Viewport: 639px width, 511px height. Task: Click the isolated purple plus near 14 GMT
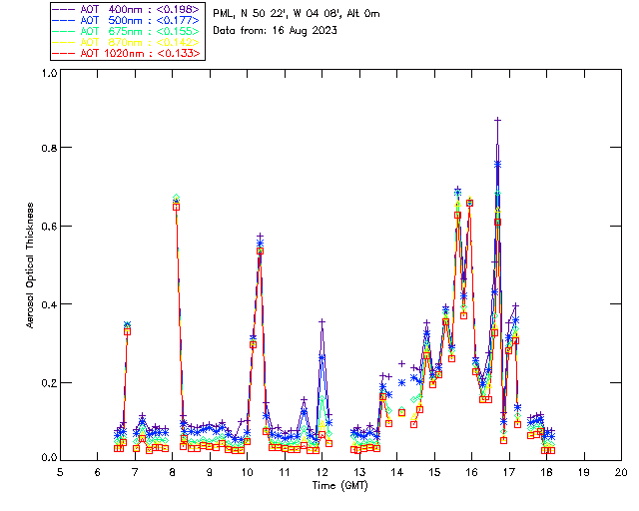pyautogui.click(x=401, y=363)
